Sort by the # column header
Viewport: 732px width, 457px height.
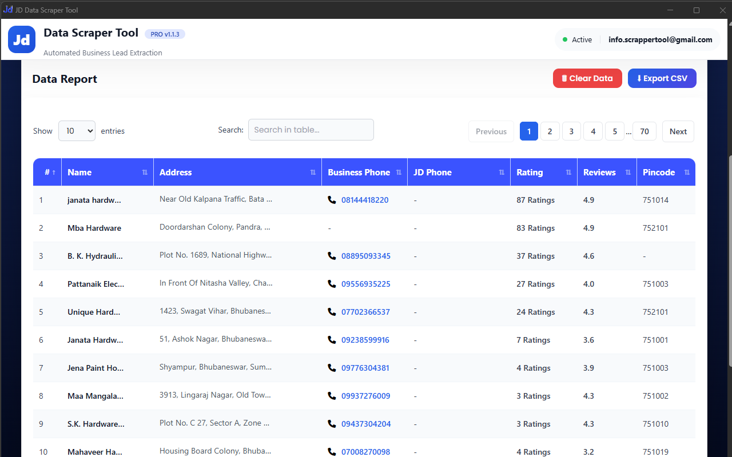(47, 172)
